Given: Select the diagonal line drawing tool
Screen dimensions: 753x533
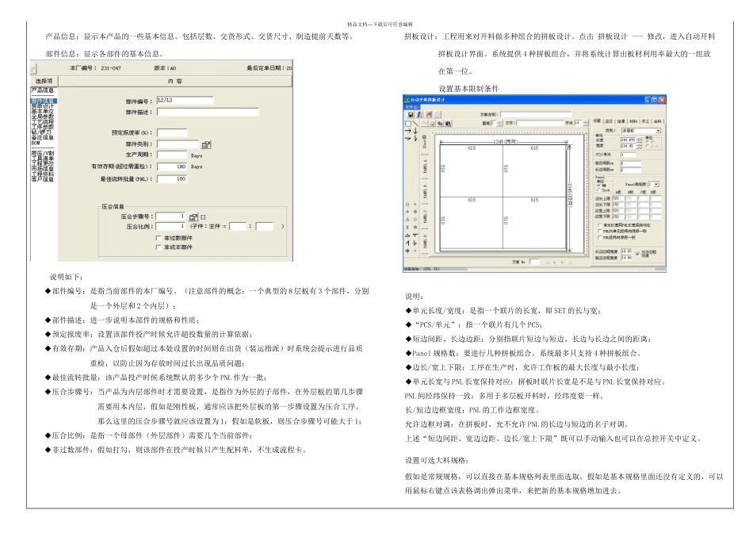Looking at the screenshot, I should (x=415, y=124).
